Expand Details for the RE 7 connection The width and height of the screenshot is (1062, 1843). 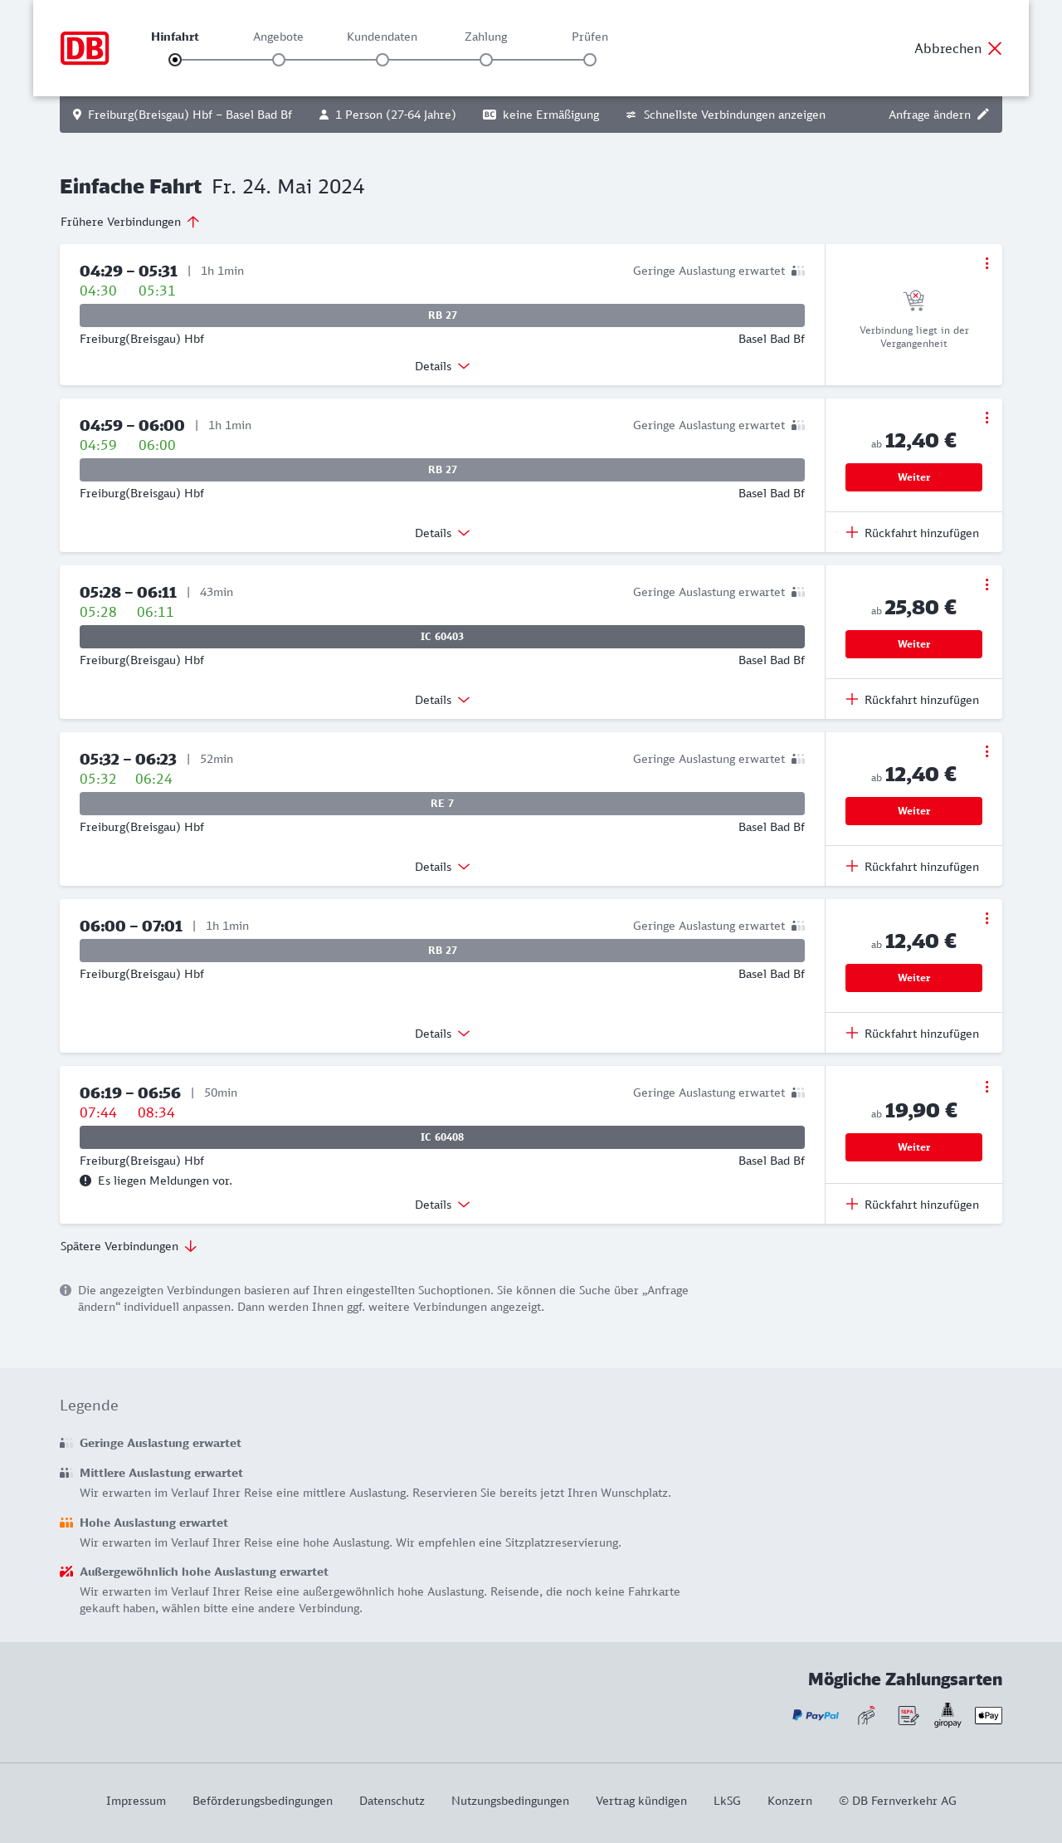pos(442,867)
